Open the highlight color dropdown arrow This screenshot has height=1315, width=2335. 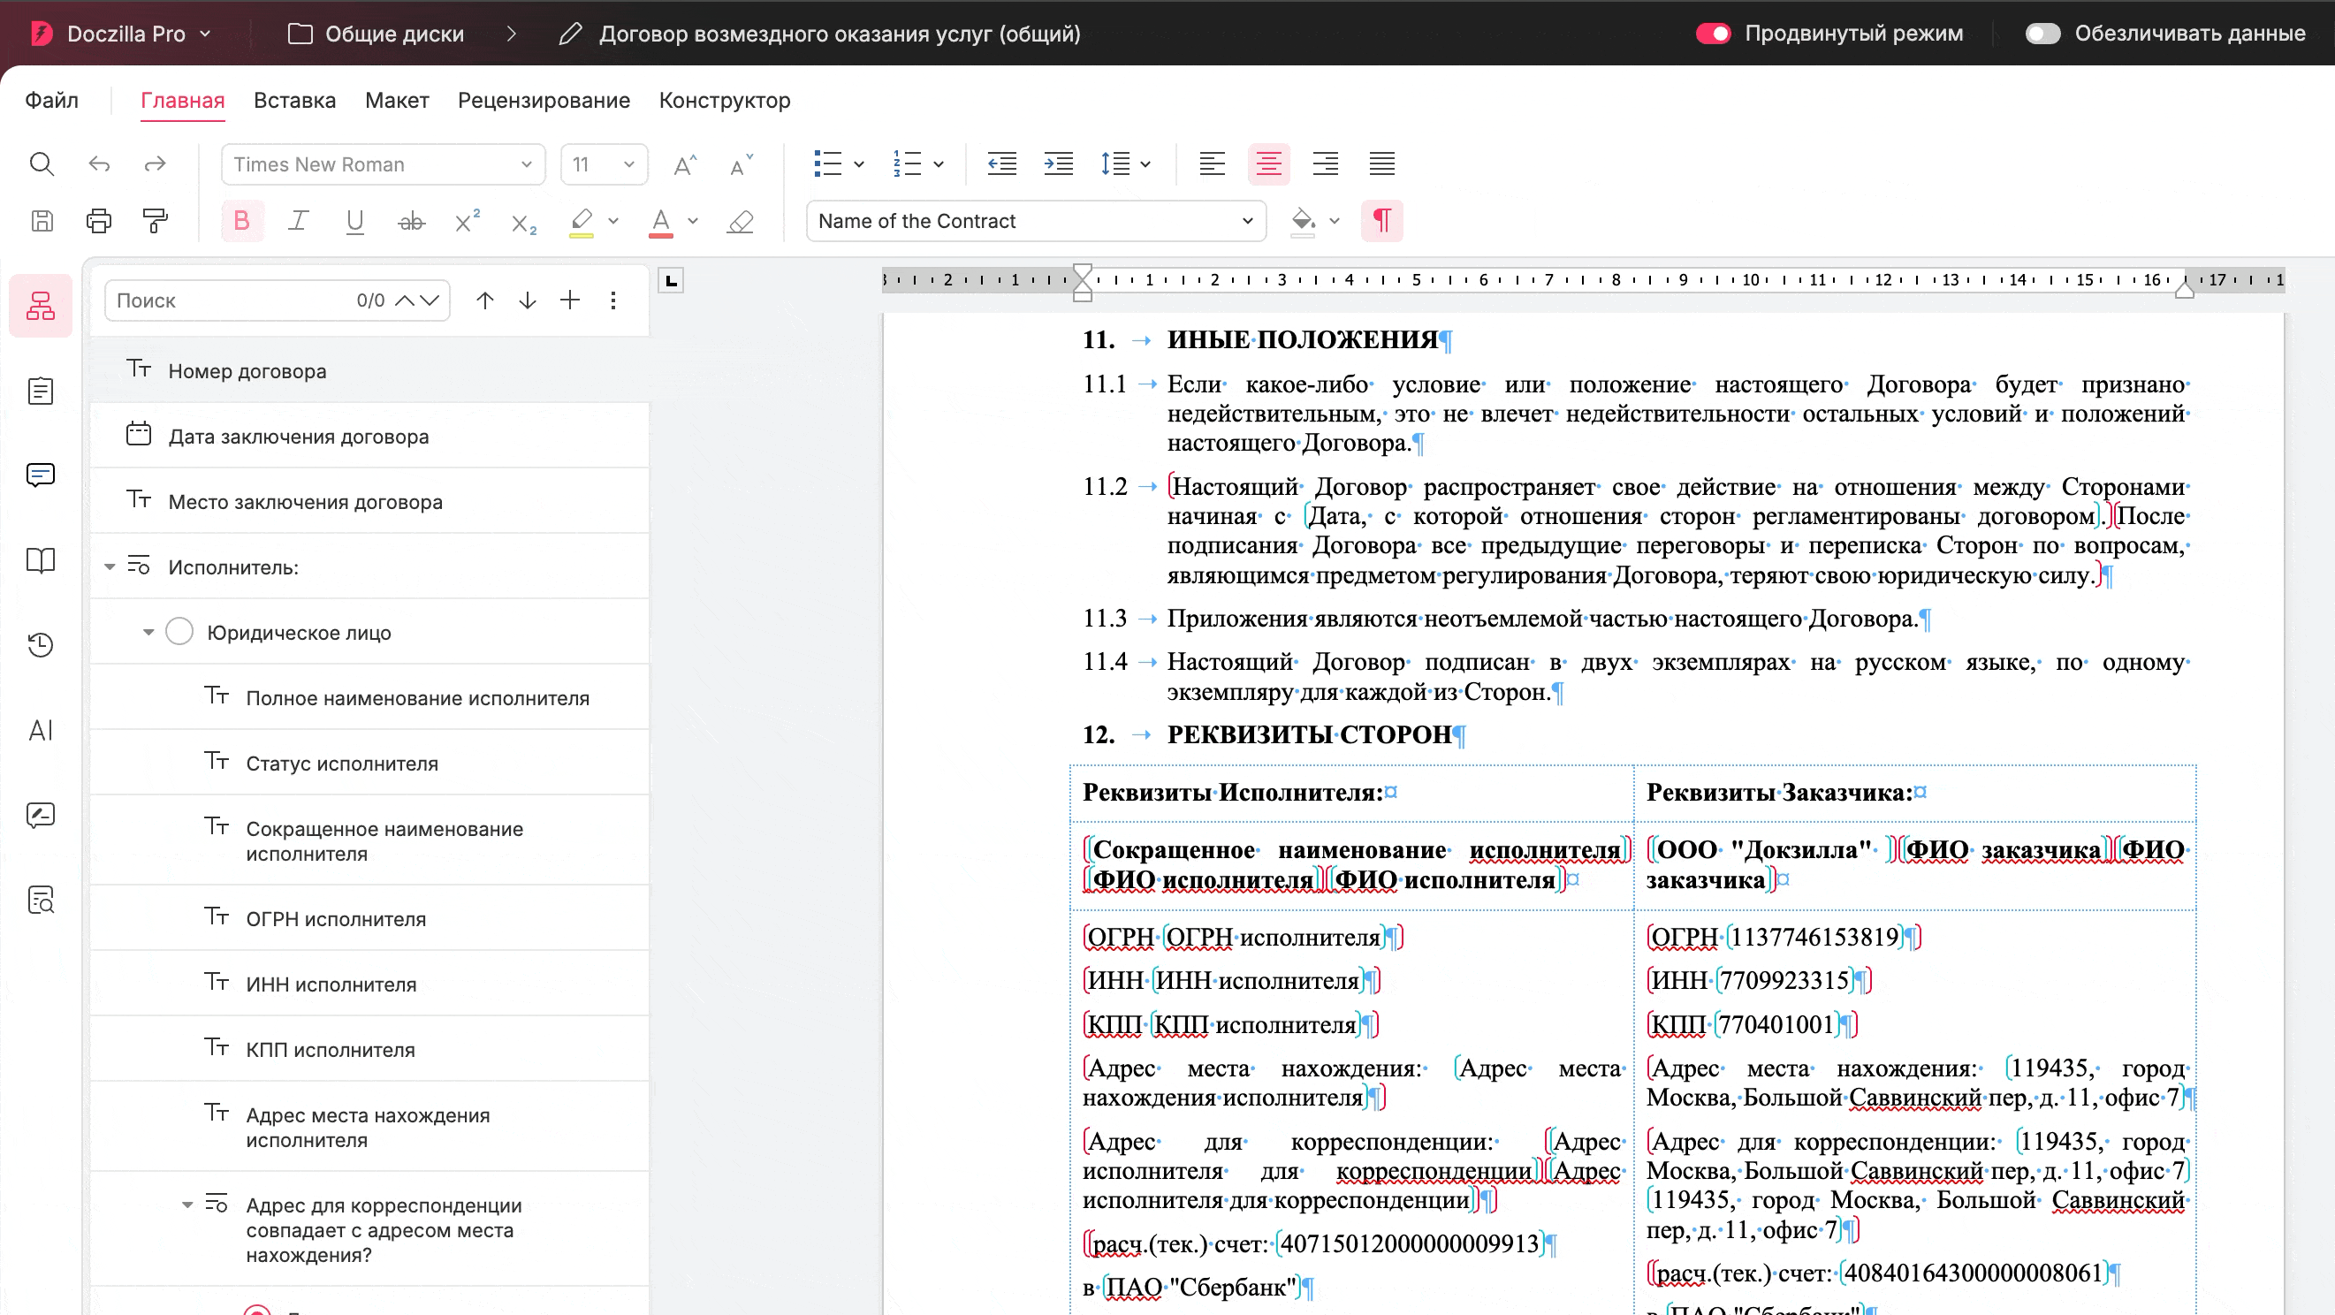click(x=613, y=221)
